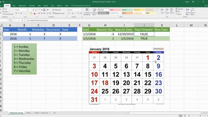
Task: Open the Page Layout ribbon tab
Action: click(x=22, y=6)
